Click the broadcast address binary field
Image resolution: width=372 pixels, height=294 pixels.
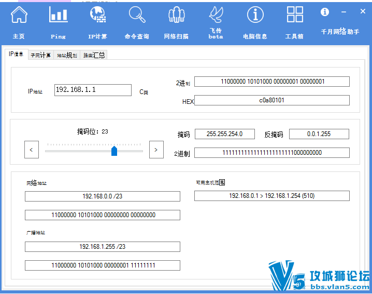tap(103, 265)
